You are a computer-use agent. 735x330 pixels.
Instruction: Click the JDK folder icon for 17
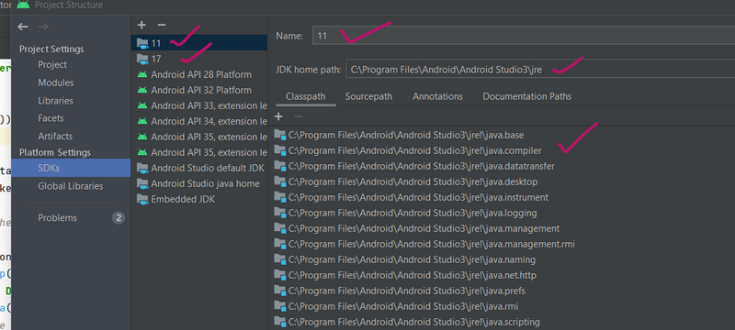(142, 59)
